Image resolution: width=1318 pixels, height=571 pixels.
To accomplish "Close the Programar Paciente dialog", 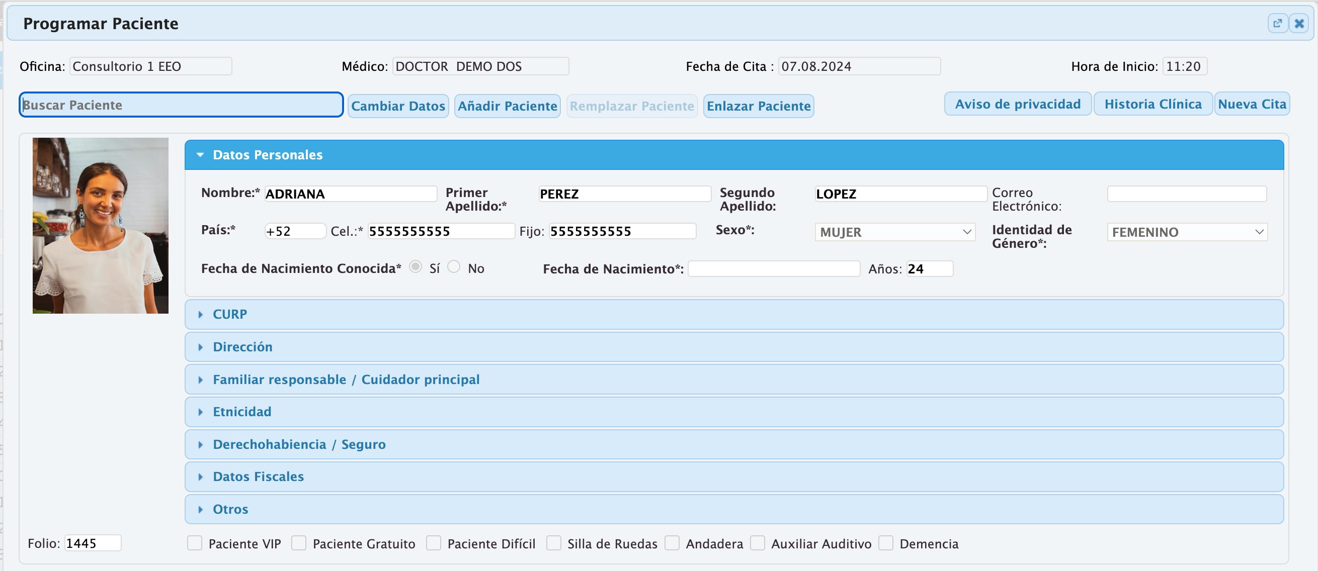I will pyautogui.click(x=1299, y=24).
